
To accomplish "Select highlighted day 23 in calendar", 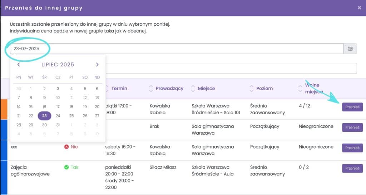I will (44, 116).
